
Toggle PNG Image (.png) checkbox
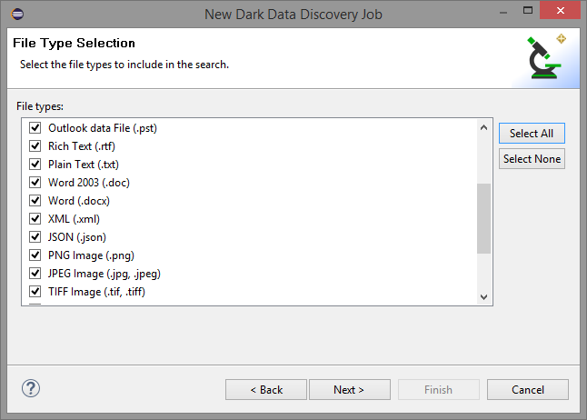[x=36, y=255]
